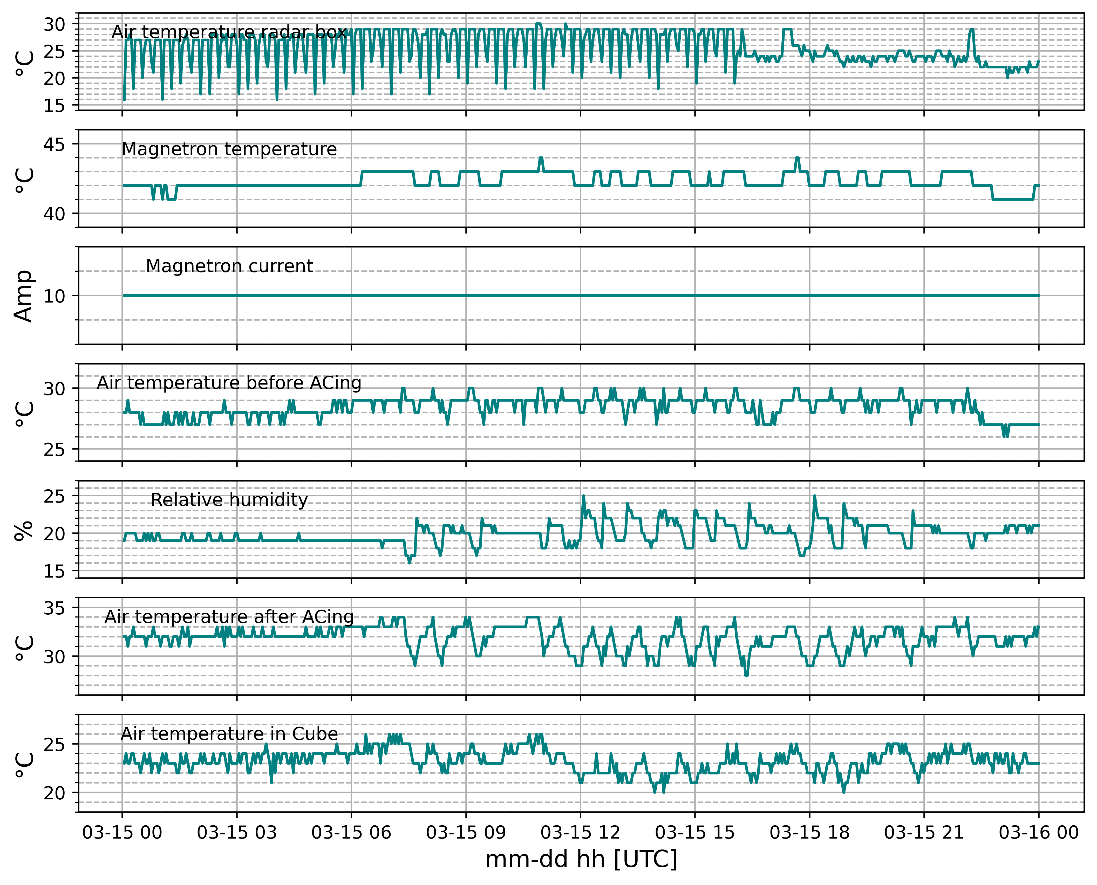Click the 'Relative humidity' panel label
1097x885 pixels.
point(229,500)
